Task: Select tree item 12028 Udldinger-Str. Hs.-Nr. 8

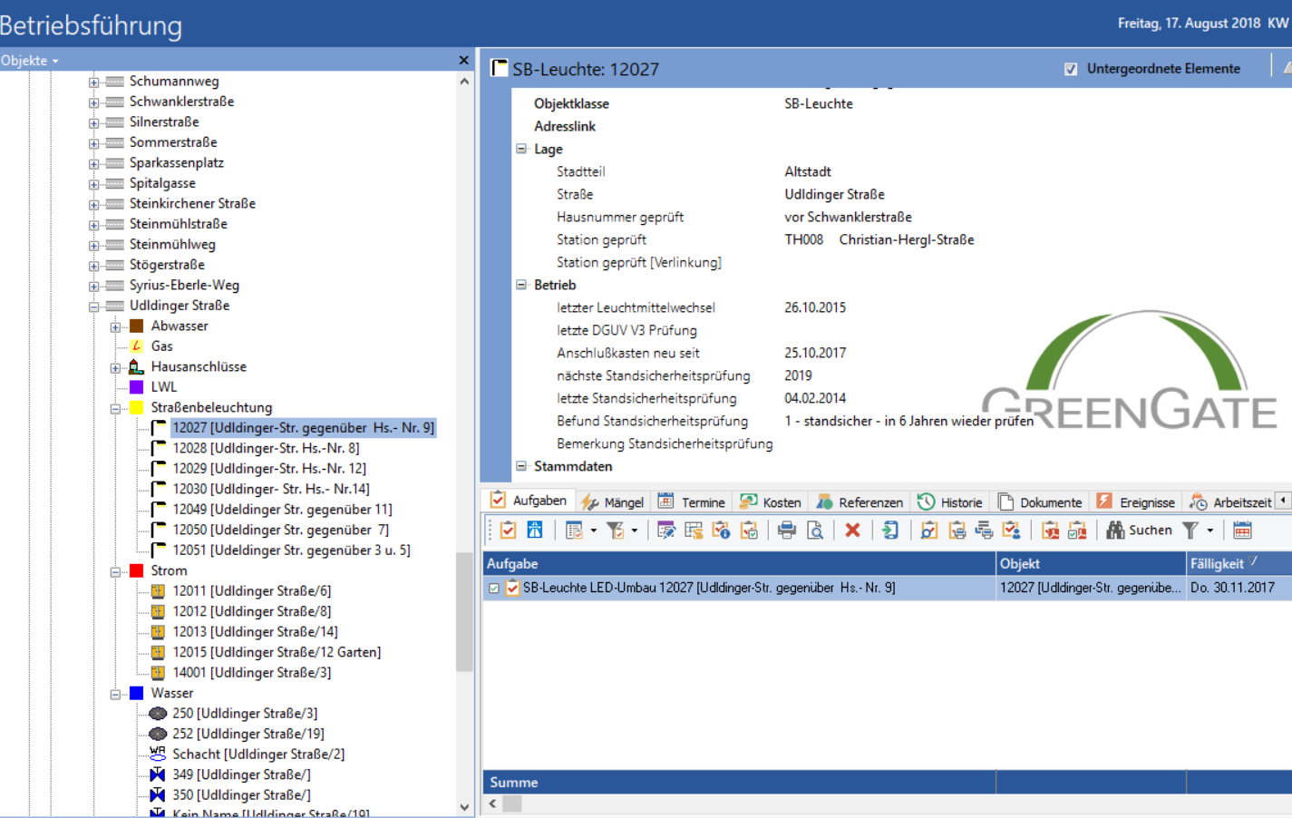Action: 266,448
